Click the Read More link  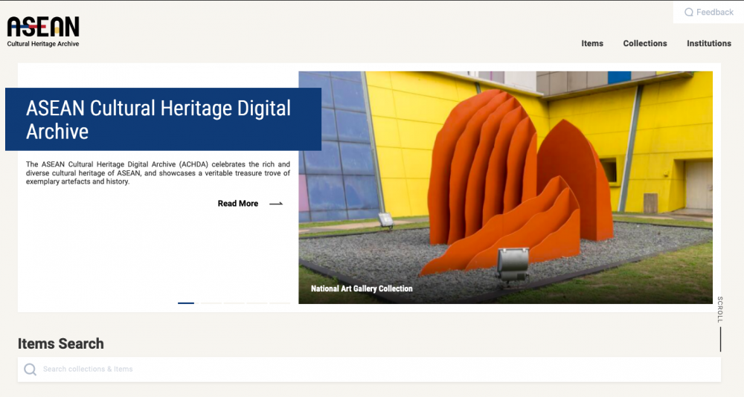238,204
